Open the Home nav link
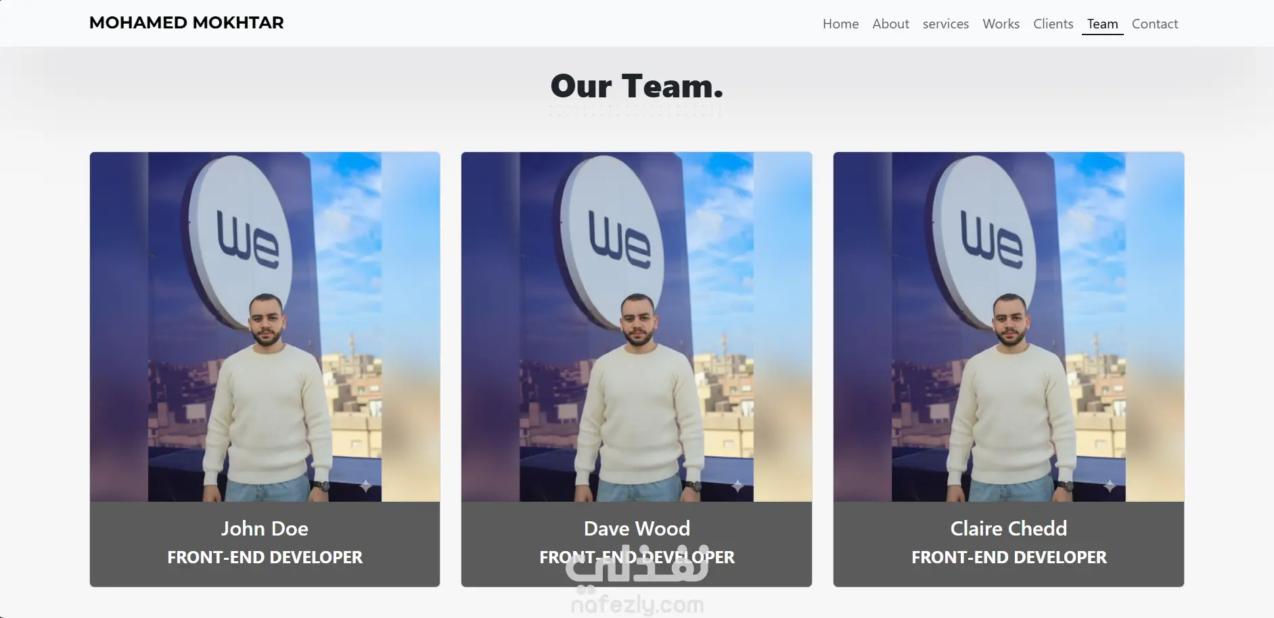1274x618 pixels. point(840,24)
